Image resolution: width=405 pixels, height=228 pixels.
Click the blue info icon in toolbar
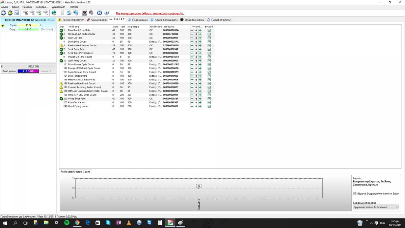(x=106, y=13)
